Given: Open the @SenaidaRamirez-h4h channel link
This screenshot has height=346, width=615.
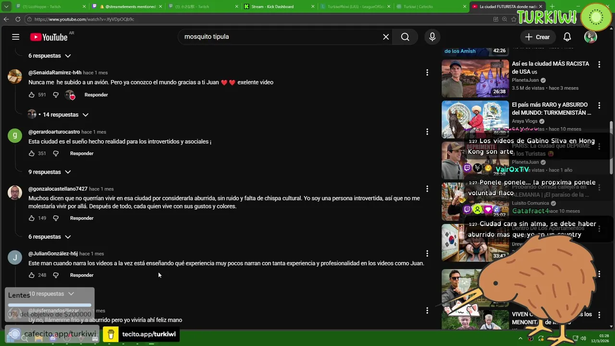Looking at the screenshot, I should tap(55, 73).
